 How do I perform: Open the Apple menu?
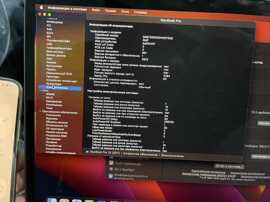click(x=41, y=7)
